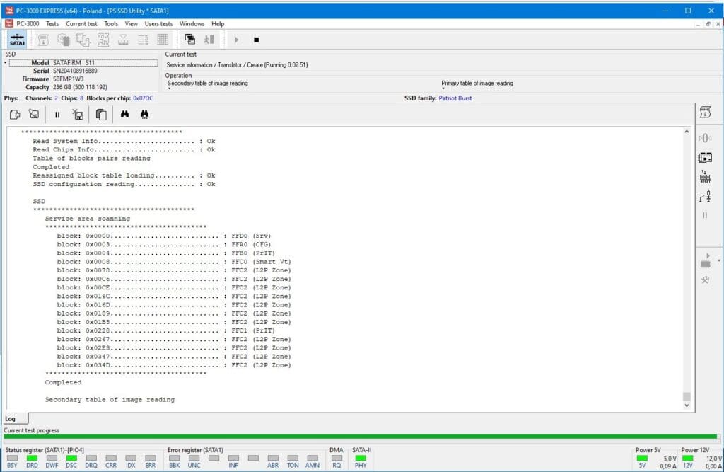Viewport: 724px width, 472px height.
Task: Switch to the Log tab
Action: tap(11, 419)
